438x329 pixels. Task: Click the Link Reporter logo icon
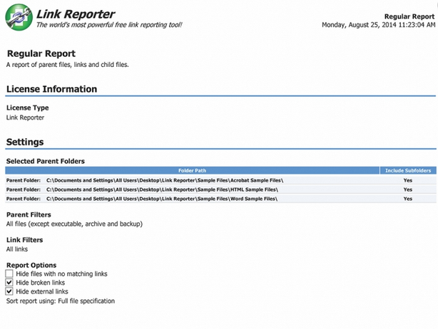19,17
